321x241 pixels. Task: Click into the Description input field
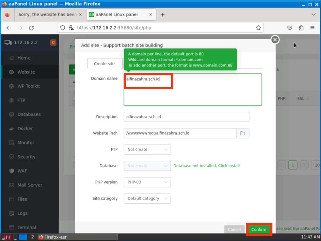186,117
